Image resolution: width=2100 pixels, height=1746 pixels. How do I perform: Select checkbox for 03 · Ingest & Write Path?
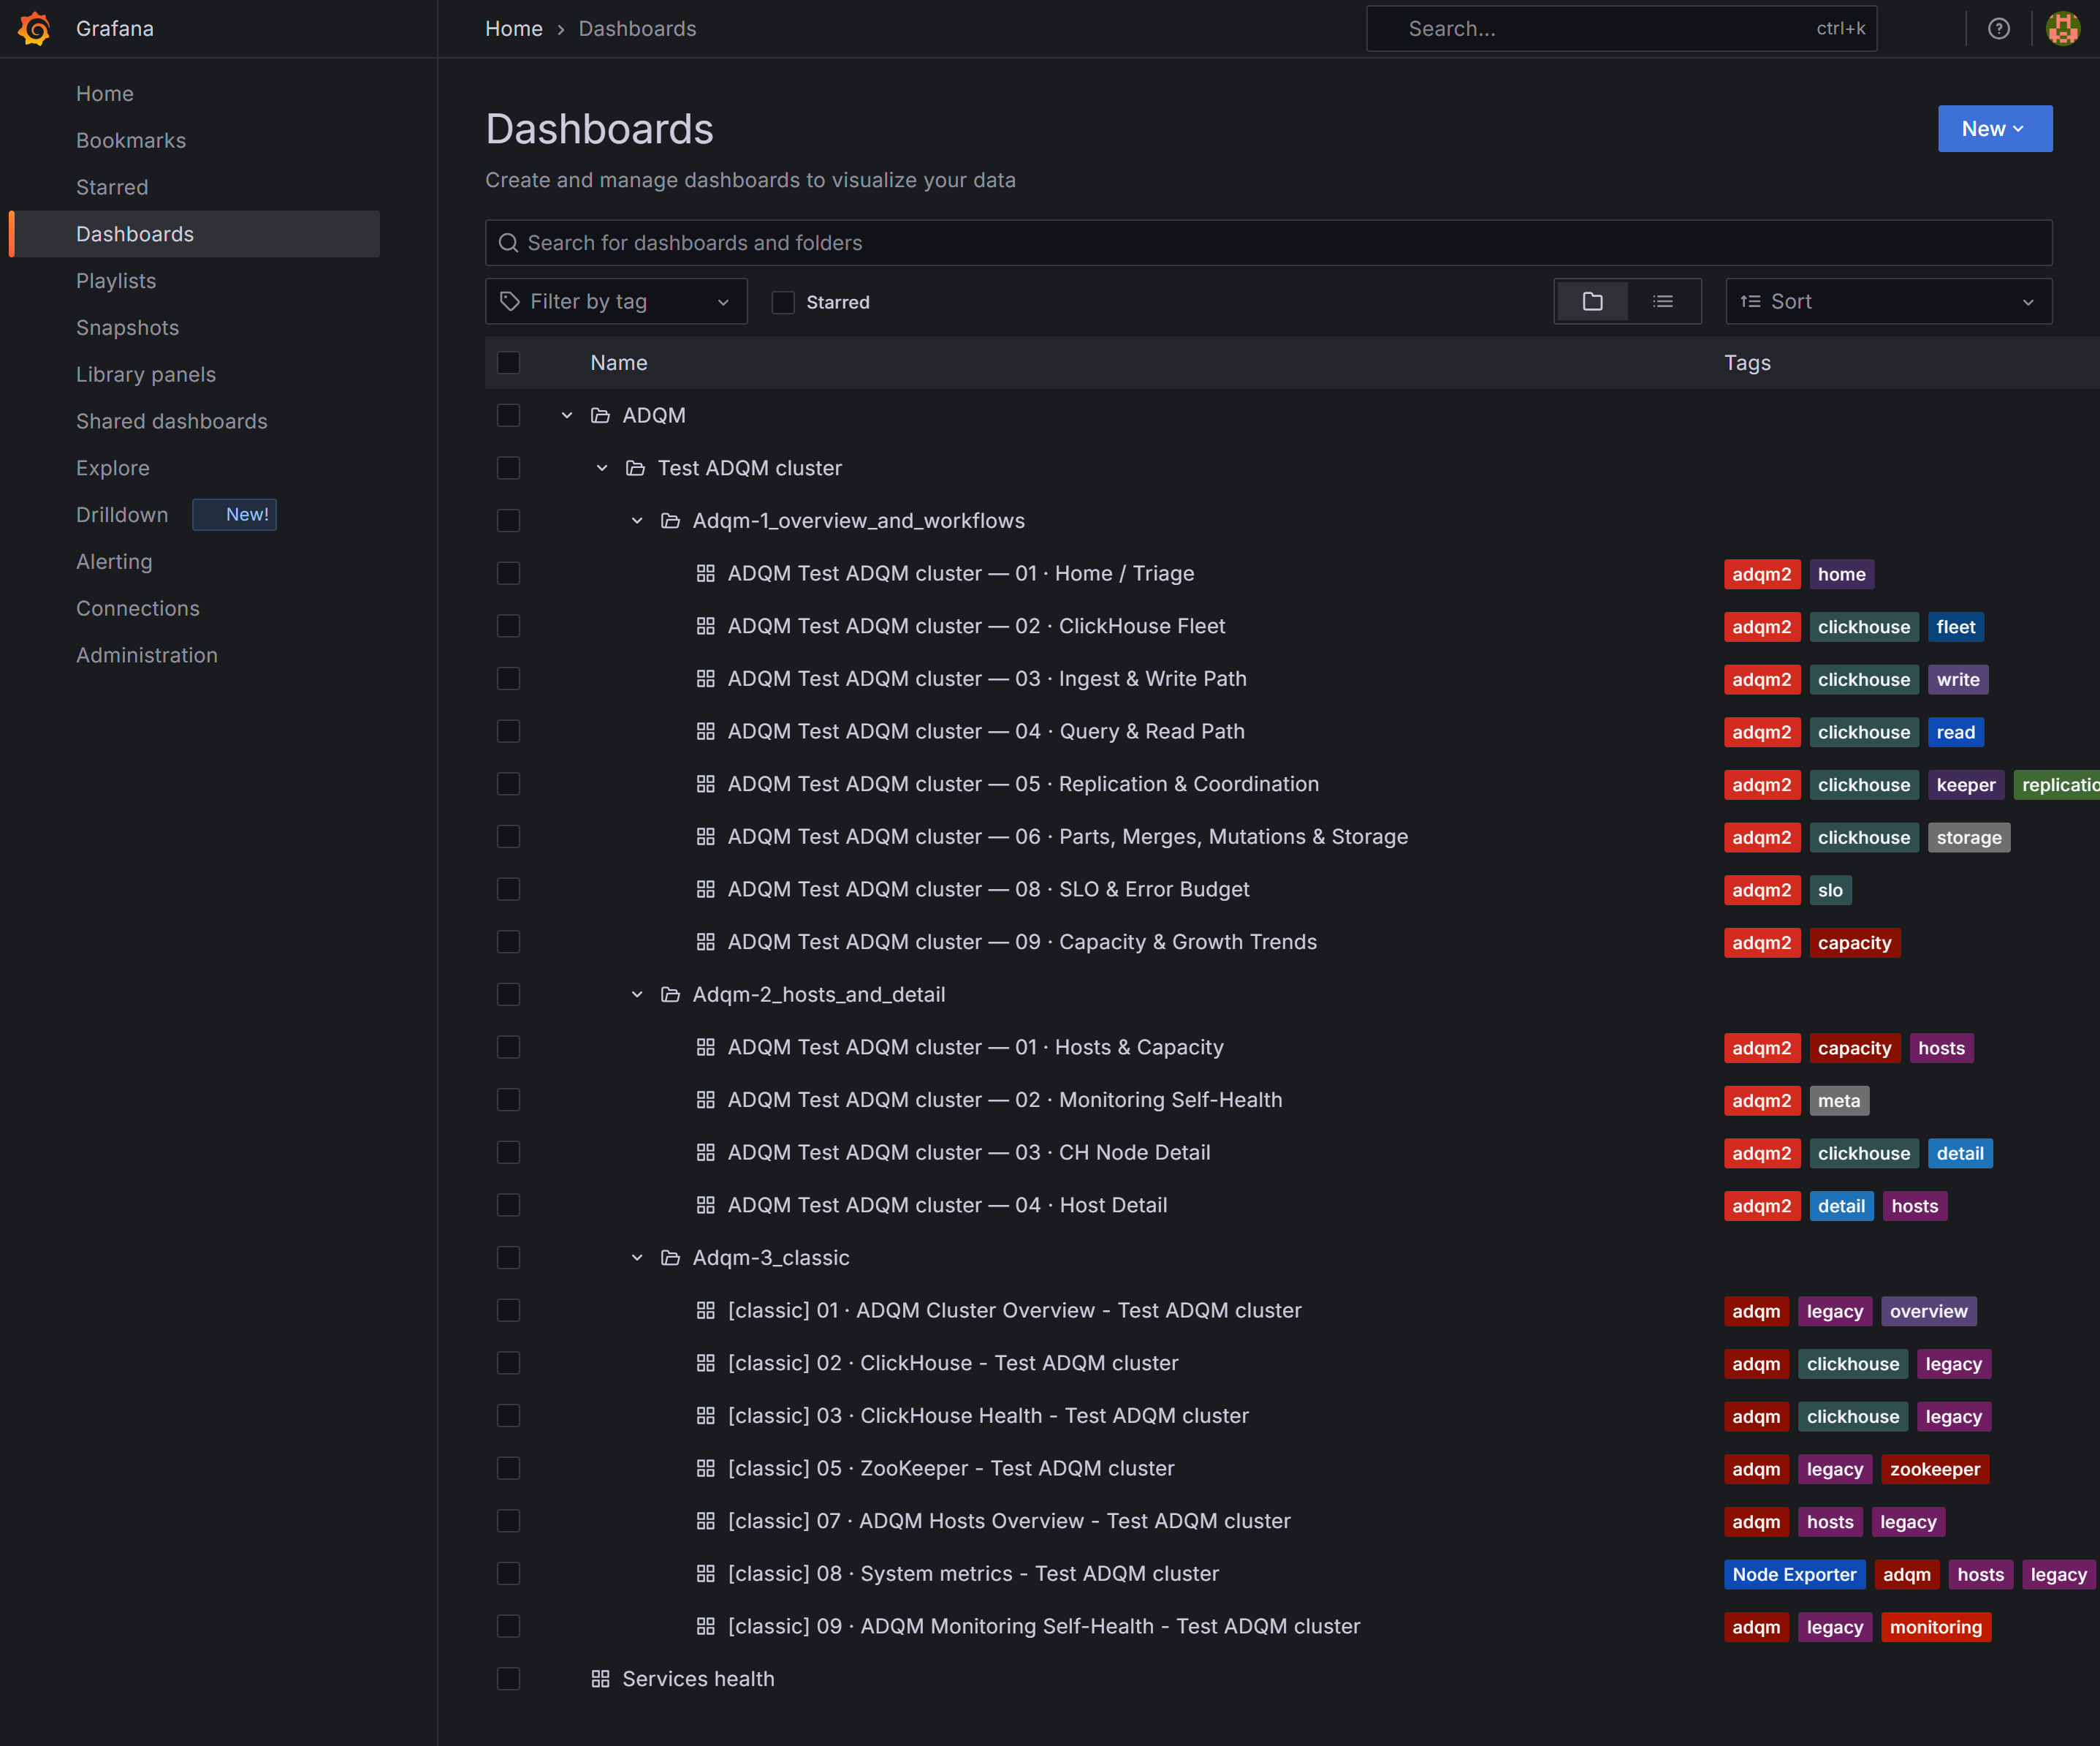(508, 679)
